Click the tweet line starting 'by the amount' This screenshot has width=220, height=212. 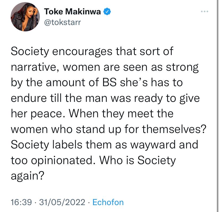(97, 83)
